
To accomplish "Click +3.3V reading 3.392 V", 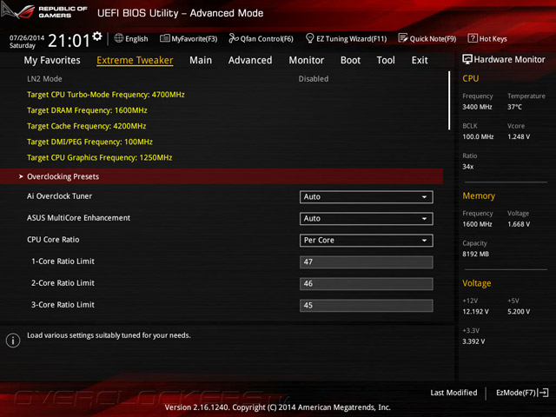I will coord(473,341).
